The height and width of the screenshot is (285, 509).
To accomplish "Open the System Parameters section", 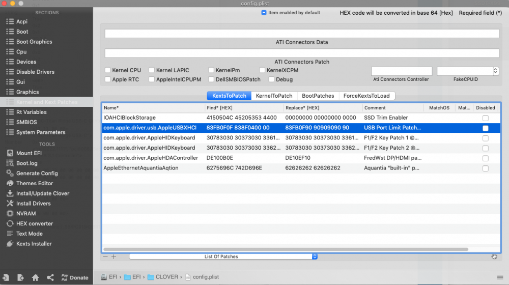I will pos(41,132).
